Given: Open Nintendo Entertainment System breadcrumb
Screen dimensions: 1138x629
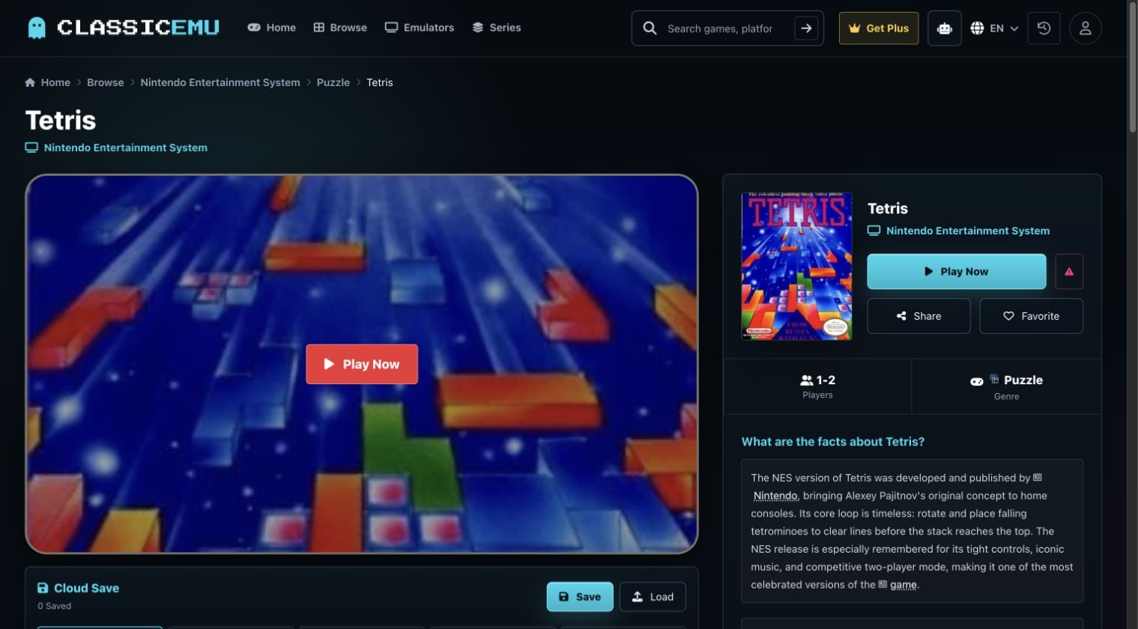Looking at the screenshot, I should (x=220, y=82).
